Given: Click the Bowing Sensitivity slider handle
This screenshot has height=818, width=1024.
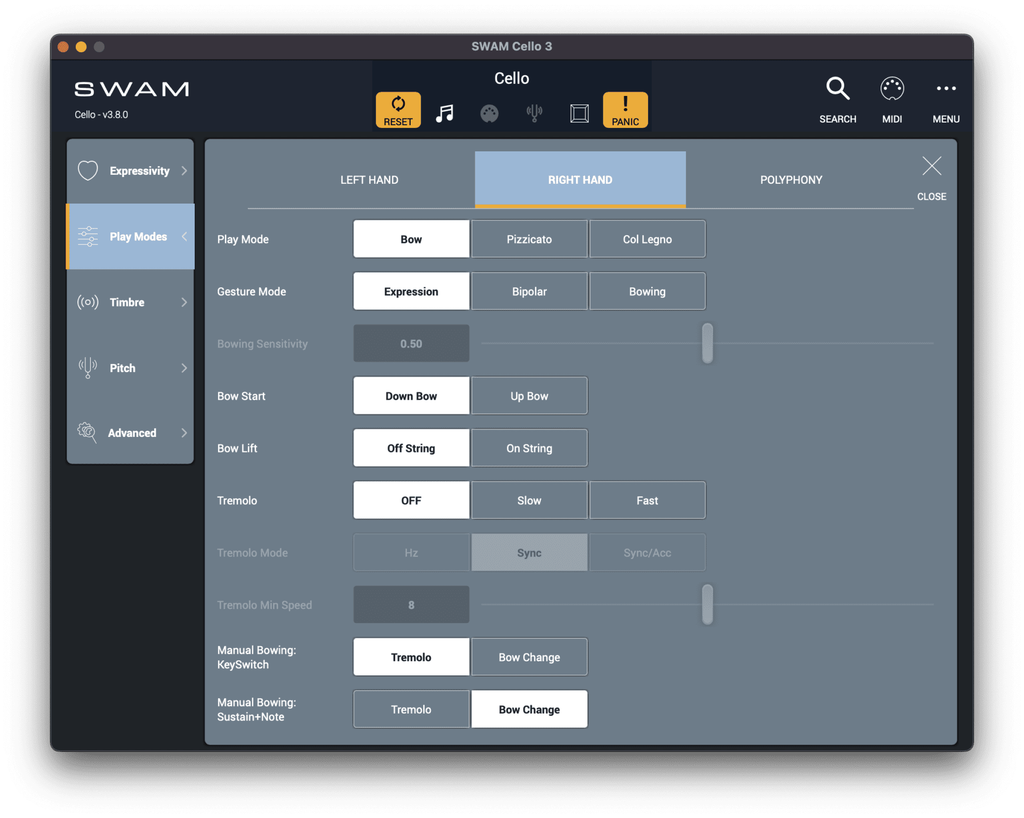Looking at the screenshot, I should [x=707, y=343].
